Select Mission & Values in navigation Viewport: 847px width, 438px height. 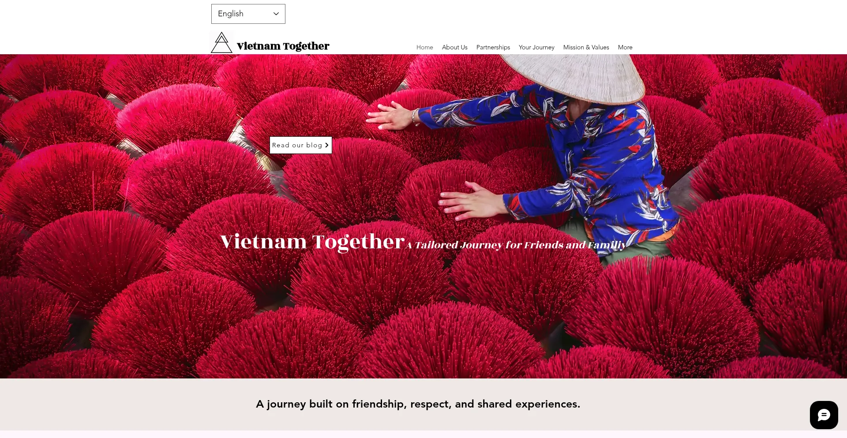click(x=586, y=47)
